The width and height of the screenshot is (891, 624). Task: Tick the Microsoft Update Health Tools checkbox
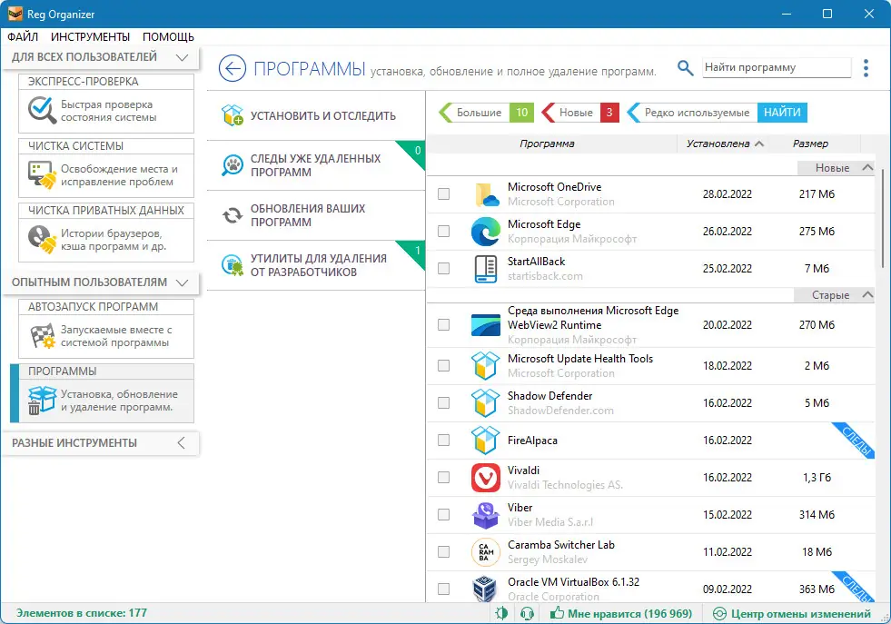tap(444, 365)
